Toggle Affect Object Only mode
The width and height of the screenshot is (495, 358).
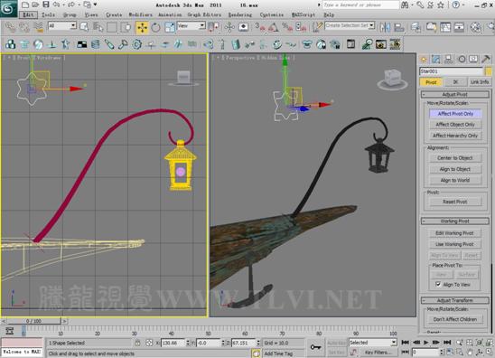[x=455, y=125]
